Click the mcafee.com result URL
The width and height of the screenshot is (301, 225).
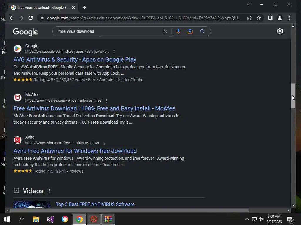coord(63,100)
